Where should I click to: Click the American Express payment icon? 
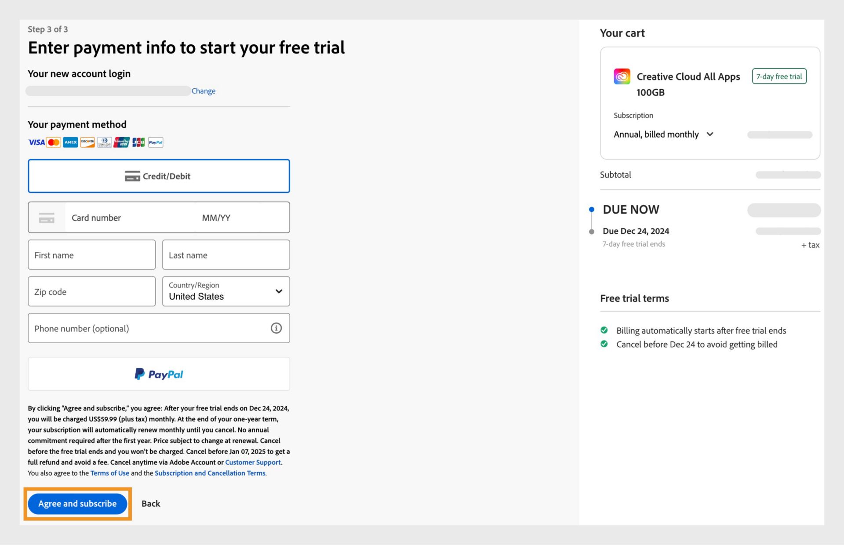71,142
